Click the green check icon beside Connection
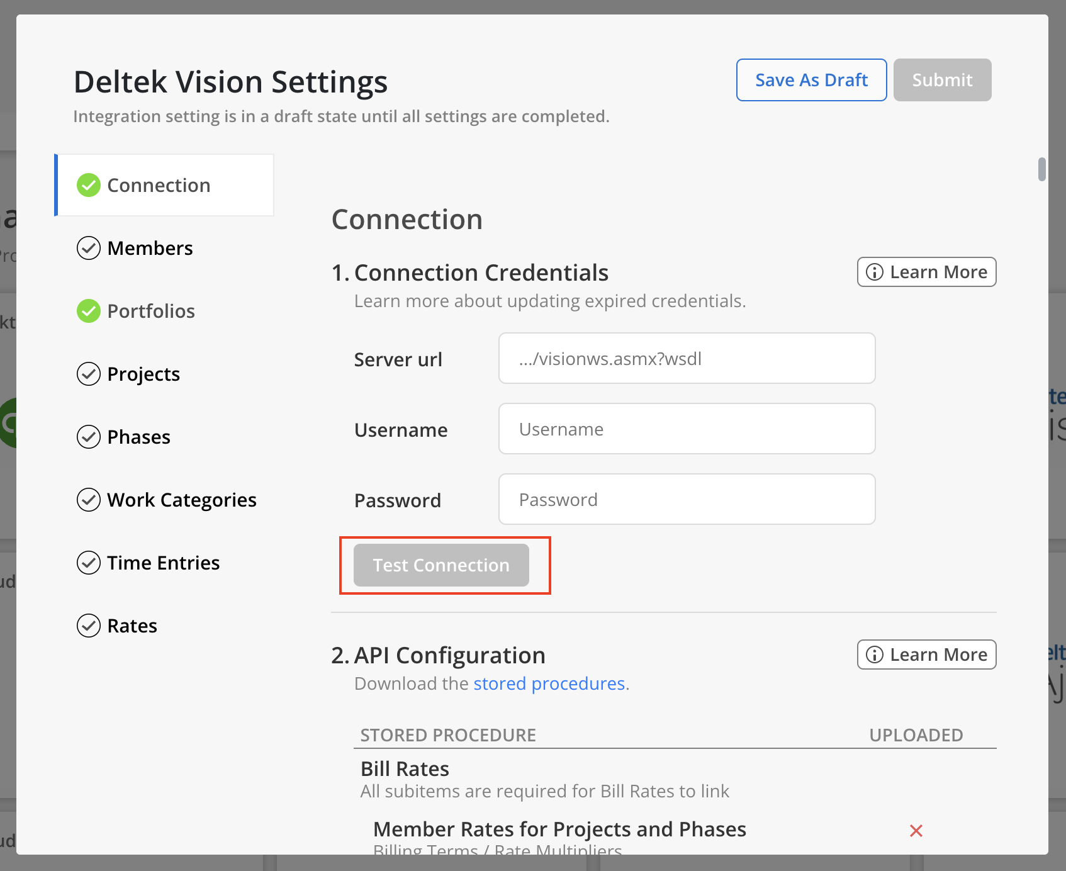 89,185
